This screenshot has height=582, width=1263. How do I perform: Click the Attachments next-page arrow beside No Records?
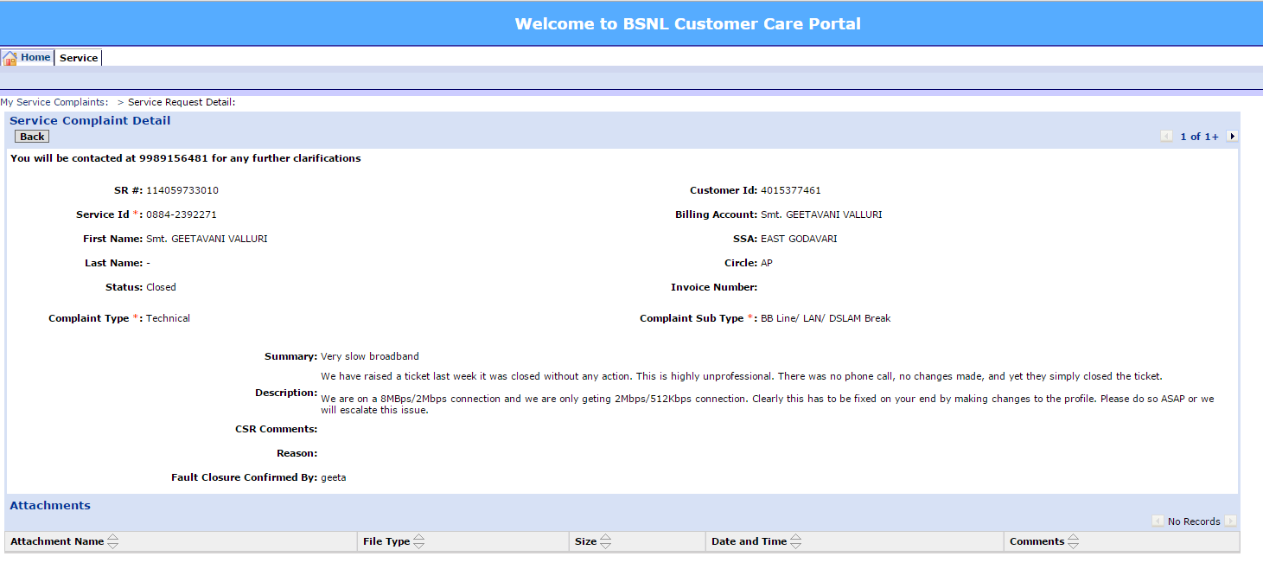pos(1231,521)
